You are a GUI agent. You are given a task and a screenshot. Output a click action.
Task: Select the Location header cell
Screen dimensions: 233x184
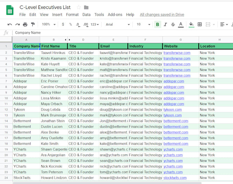click(x=216, y=46)
